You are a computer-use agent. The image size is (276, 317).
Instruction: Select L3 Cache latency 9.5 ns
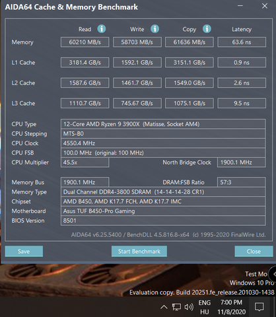click(x=242, y=103)
